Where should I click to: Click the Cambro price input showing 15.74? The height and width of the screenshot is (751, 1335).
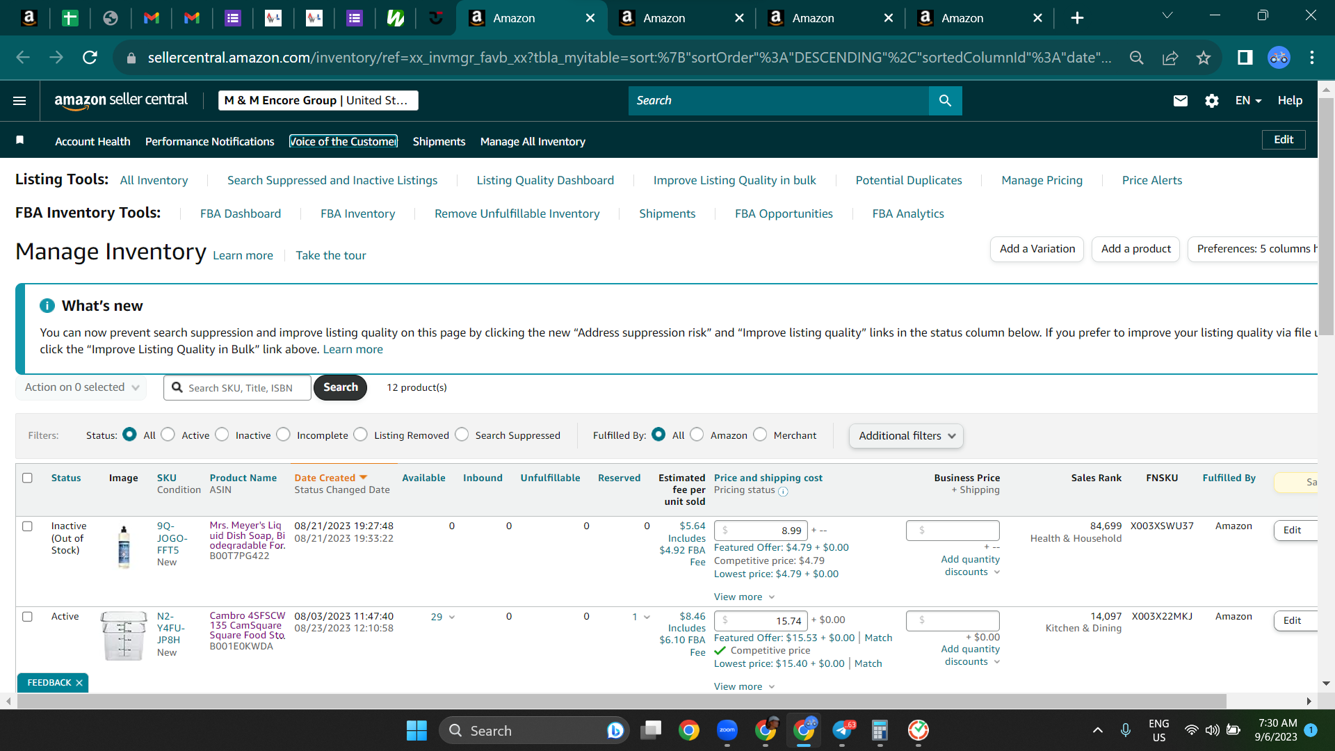pos(761,620)
